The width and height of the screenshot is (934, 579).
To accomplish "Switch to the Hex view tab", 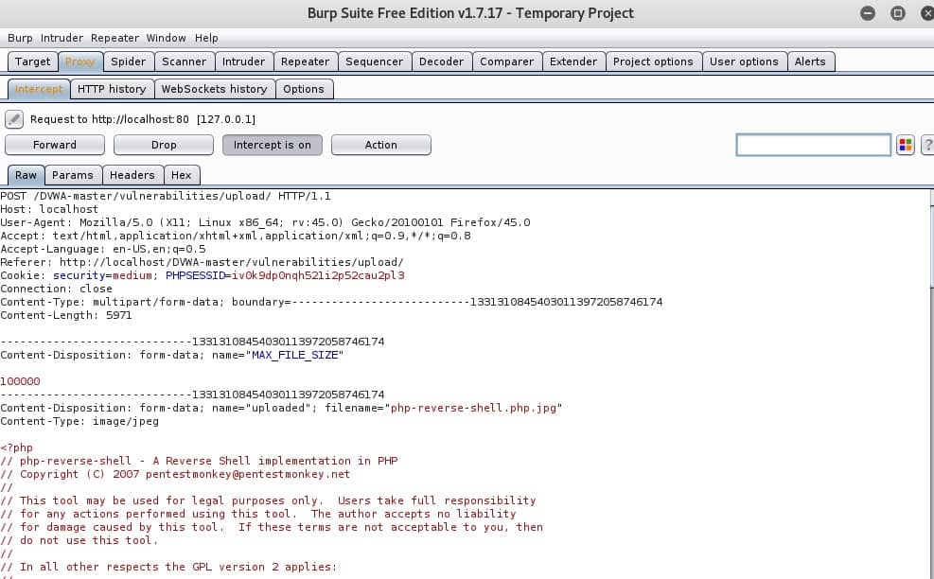I will click(x=182, y=175).
